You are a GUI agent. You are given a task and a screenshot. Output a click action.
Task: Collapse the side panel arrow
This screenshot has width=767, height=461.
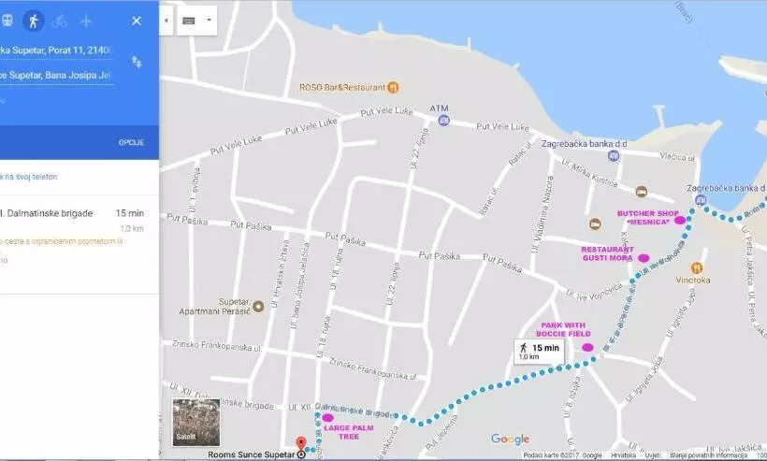pos(166,20)
